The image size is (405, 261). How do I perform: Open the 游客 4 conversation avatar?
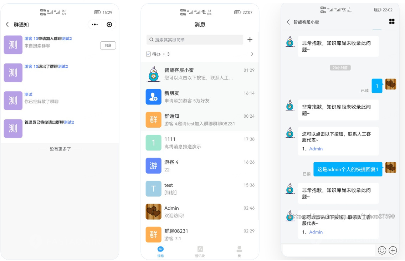(153, 166)
